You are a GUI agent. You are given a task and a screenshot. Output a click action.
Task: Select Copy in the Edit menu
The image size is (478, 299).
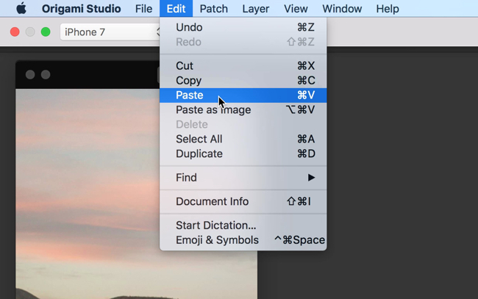pos(189,81)
